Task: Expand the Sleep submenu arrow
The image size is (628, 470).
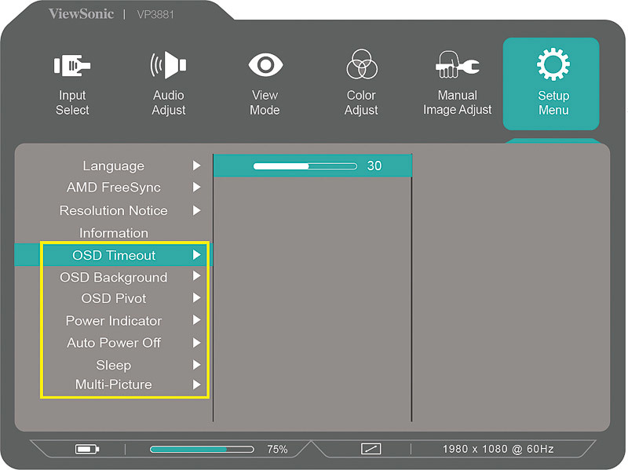Action: (196, 364)
